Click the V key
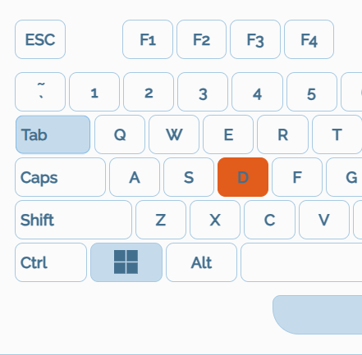 324,220
